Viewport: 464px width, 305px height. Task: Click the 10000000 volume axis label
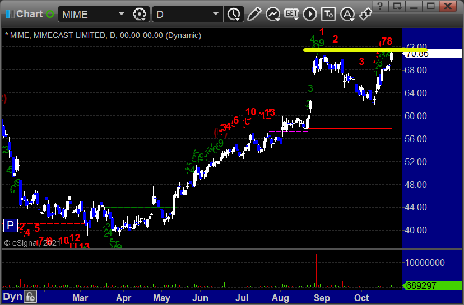tap(425, 262)
